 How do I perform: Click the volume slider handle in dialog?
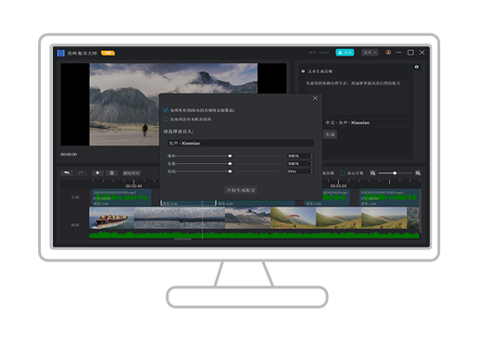click(x=230, y=164)
